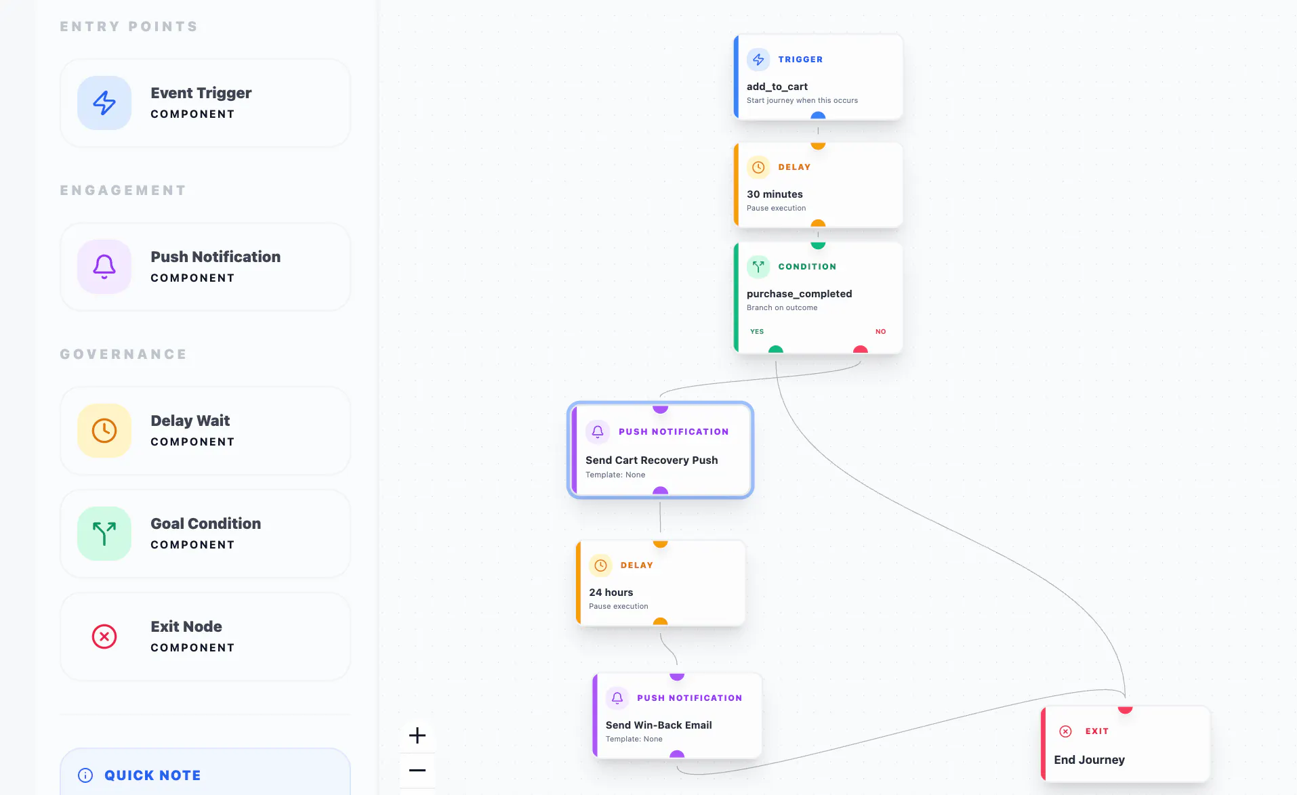This screenshot has width=1297, height=795.
Task: Click the YES branch label on Condition
Action: (x=757, y=332)
